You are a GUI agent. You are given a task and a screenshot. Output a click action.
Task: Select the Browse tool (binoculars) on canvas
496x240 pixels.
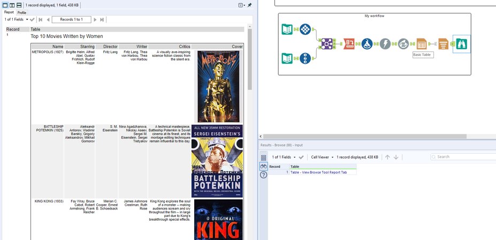click(x=462, y=44)
